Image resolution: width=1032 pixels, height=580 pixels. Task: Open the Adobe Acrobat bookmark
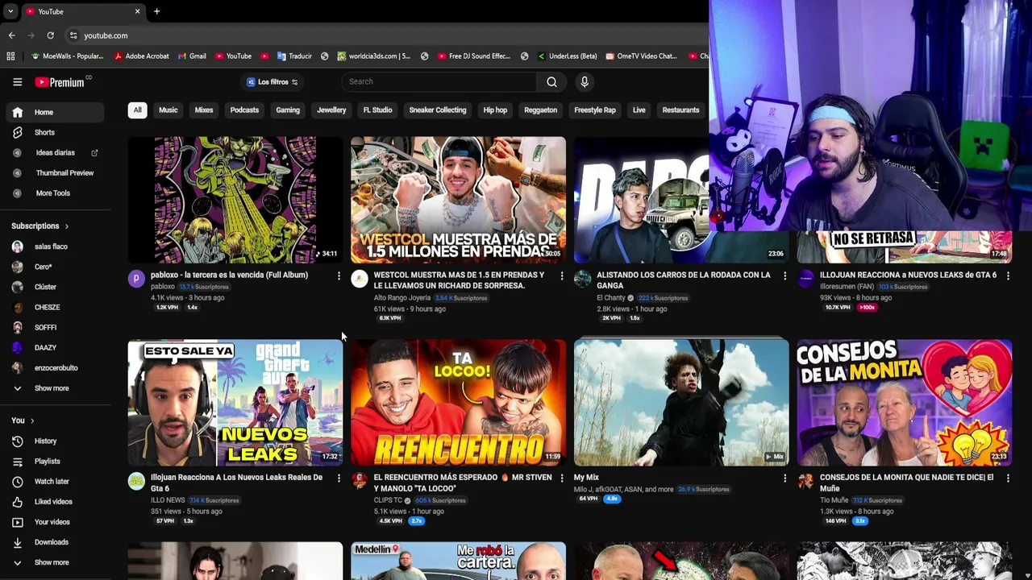141,56
